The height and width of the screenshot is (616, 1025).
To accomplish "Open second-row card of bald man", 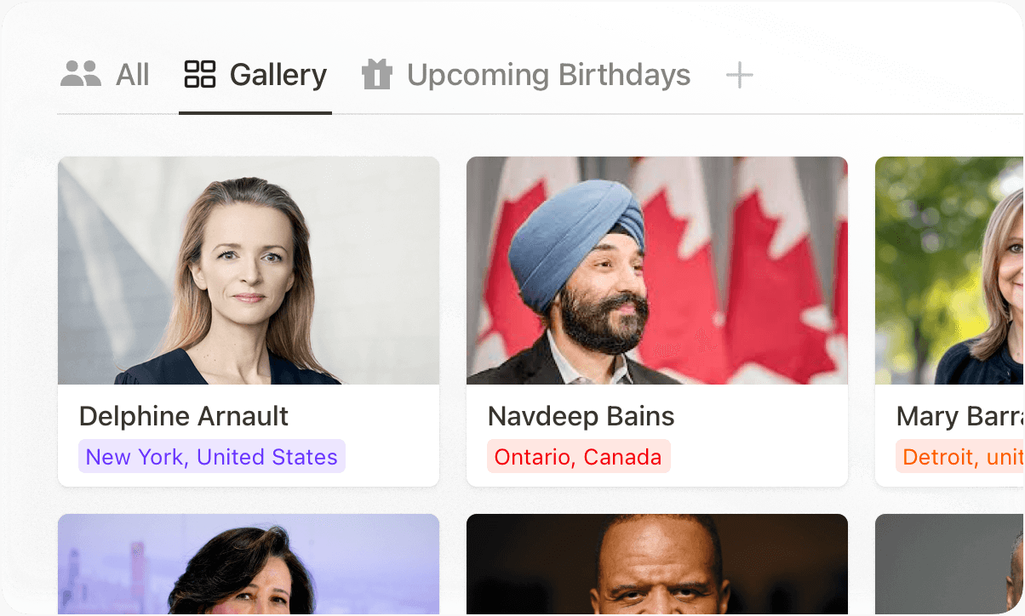I will coord(656,564).
